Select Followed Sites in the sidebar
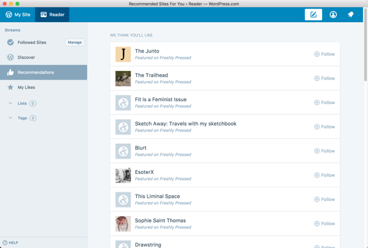 32,42
